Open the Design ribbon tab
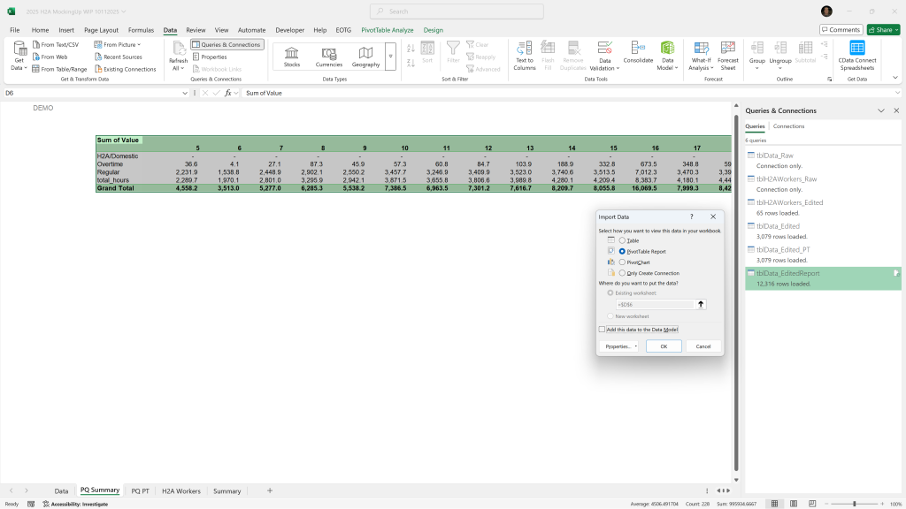 (x=433, y=30)
